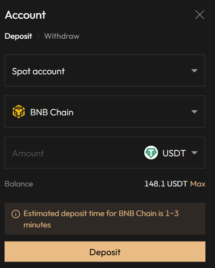Focus the Amount input field

(x=73, y=153)
